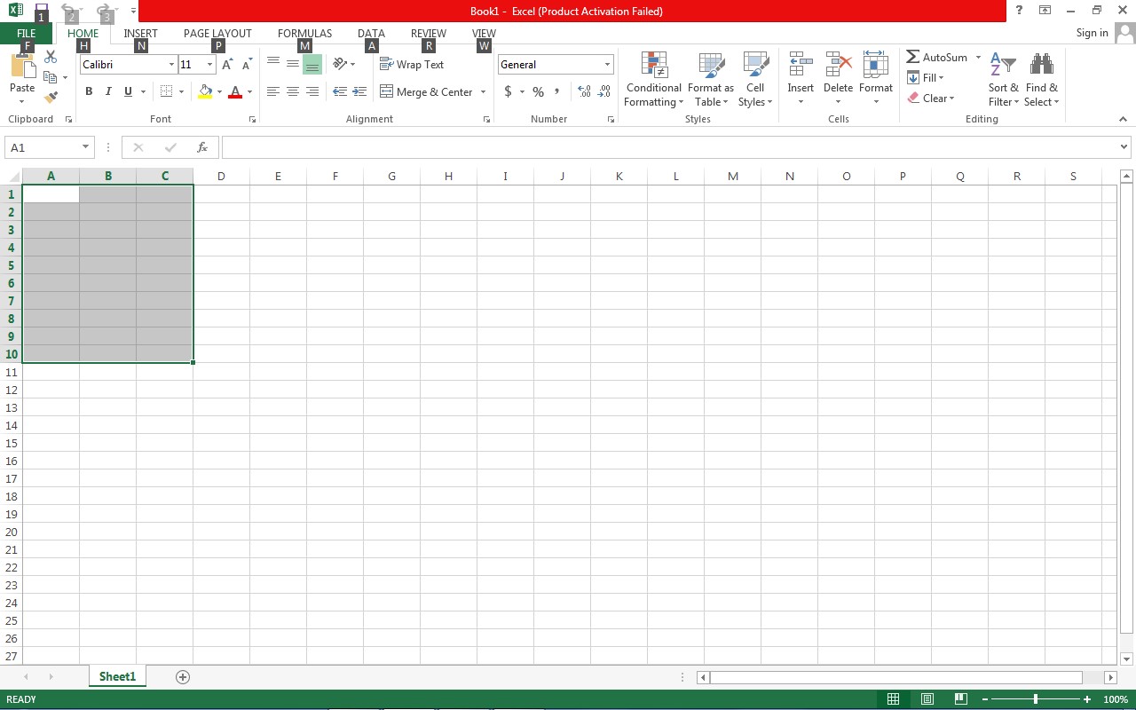Select the Italic formatting icon
This screenshot has height=710, width=1136.
tap(107, 91)
